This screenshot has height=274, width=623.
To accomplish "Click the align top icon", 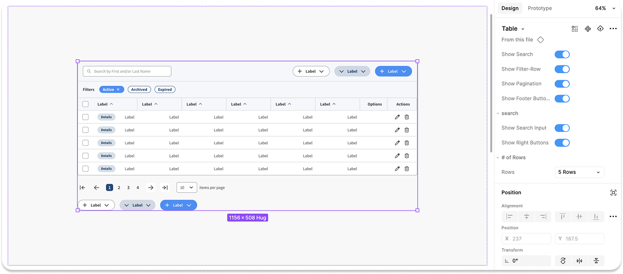I will pos(563,217).
